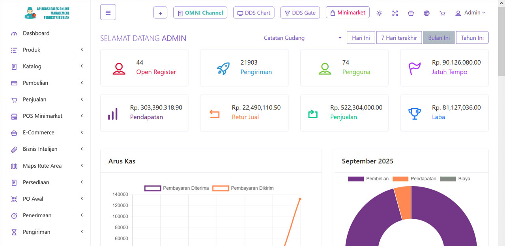Click the cashier register icon in header
This screenshot has width=505, height=246.
(411, 13)
